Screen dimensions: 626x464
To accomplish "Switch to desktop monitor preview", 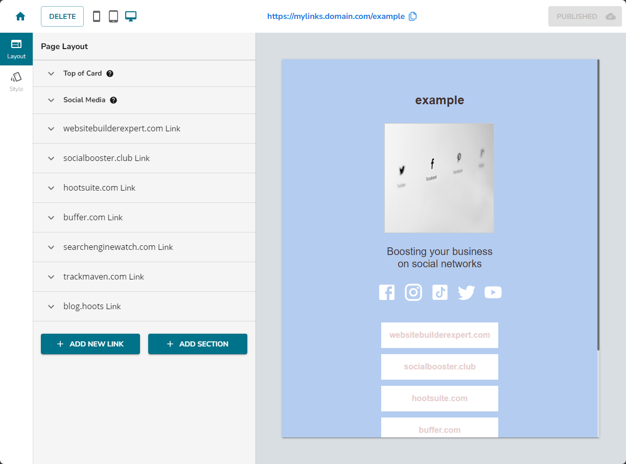I will (x=131, y=16).
